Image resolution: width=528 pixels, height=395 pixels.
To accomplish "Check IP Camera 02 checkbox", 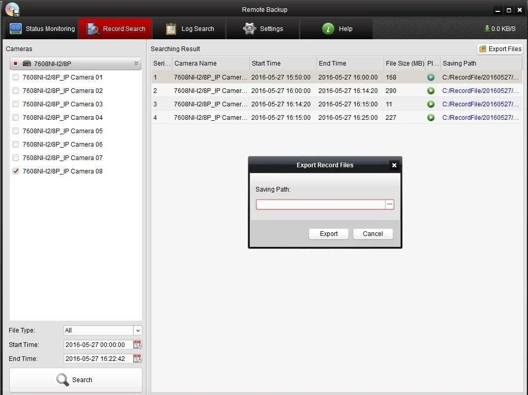I will [15, 90].
